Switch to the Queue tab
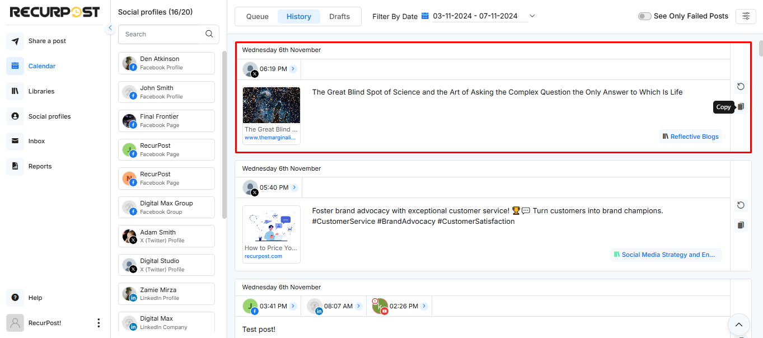 tap(258, 17)
